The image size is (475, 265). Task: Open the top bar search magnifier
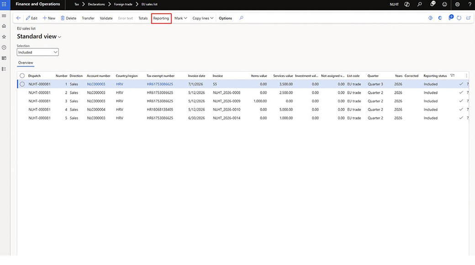coord(420,4)
